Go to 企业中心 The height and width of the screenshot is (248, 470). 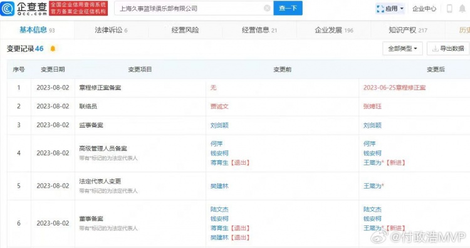(x=424, y=9)
